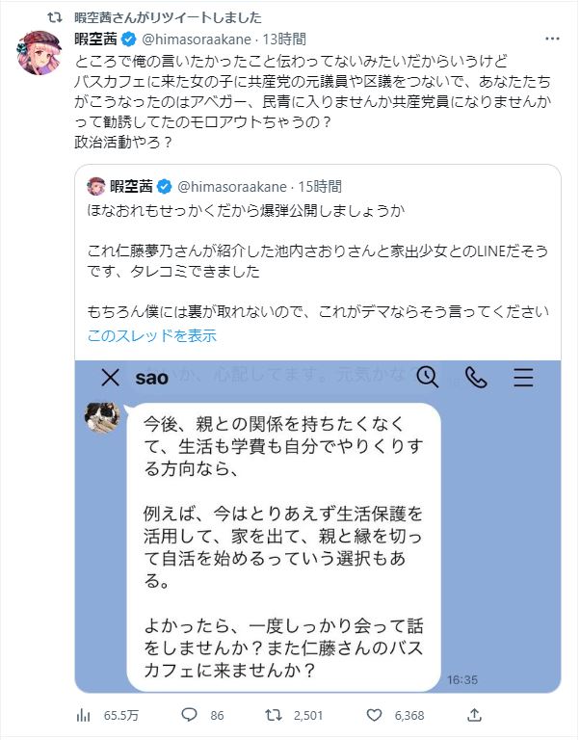Click the 15時間 timestamp in quoted tweet
This screenshot has height=740, width=580.
[319, 186]
